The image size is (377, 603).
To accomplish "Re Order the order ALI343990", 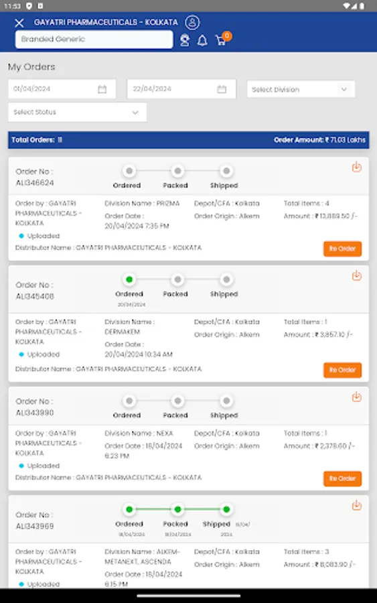I will (x=342, y=478).
